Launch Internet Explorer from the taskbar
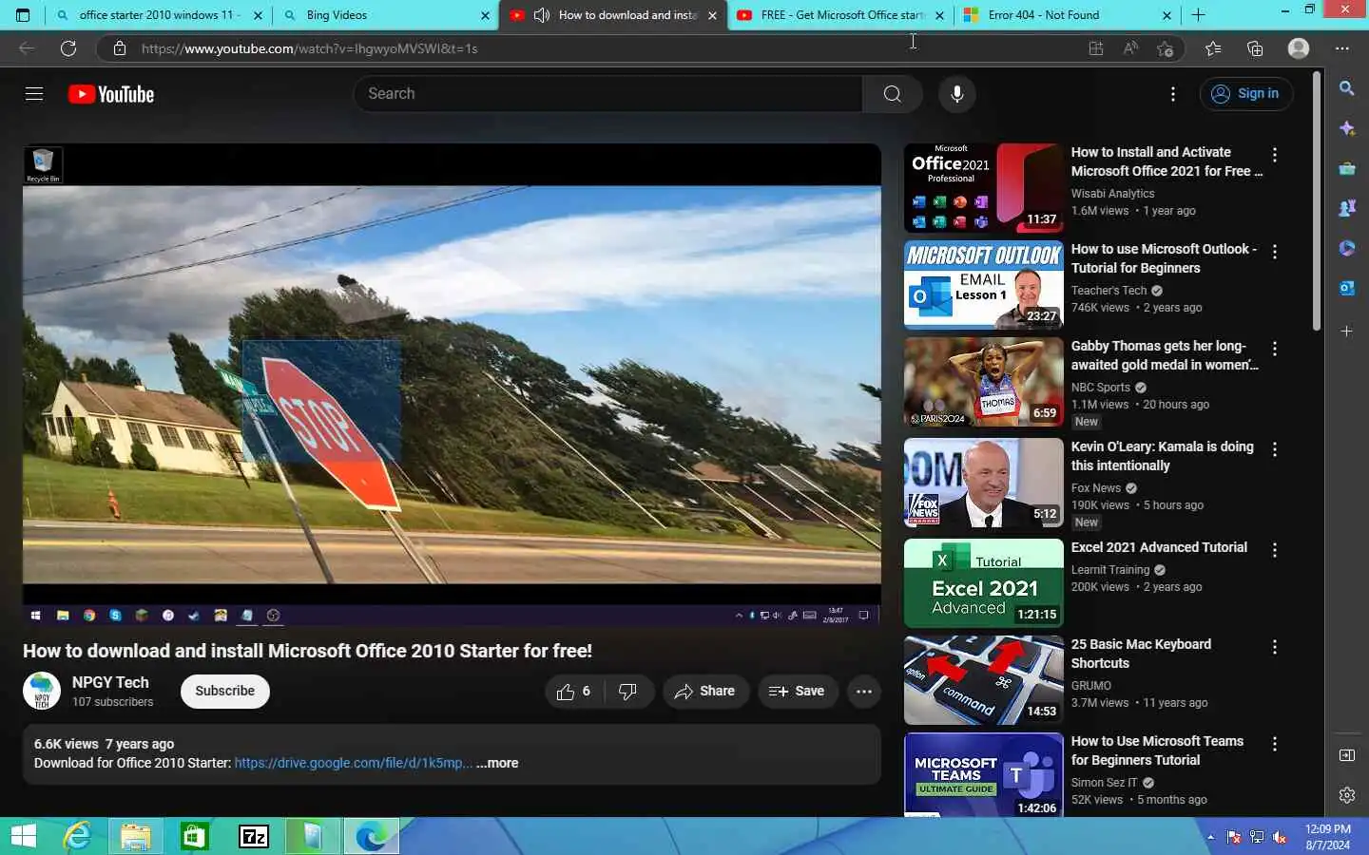 (x=77, y=836)
